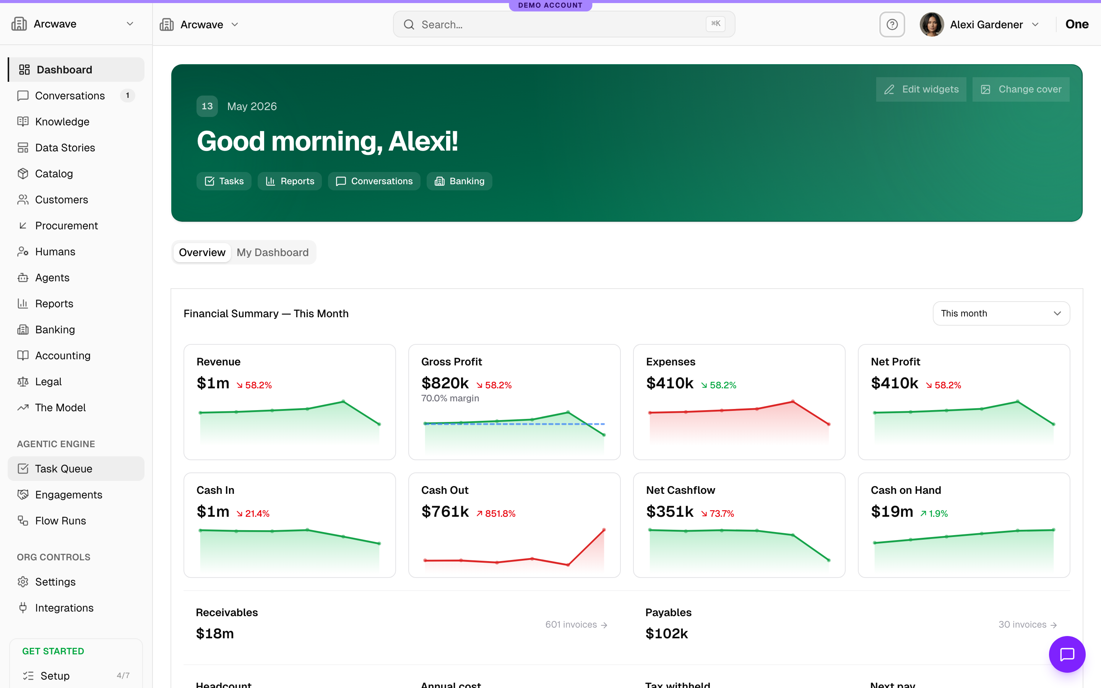This screenshot has height=688, width=1101.
Task: Click the 70.0% margin text
Action: tap(450, 398)
